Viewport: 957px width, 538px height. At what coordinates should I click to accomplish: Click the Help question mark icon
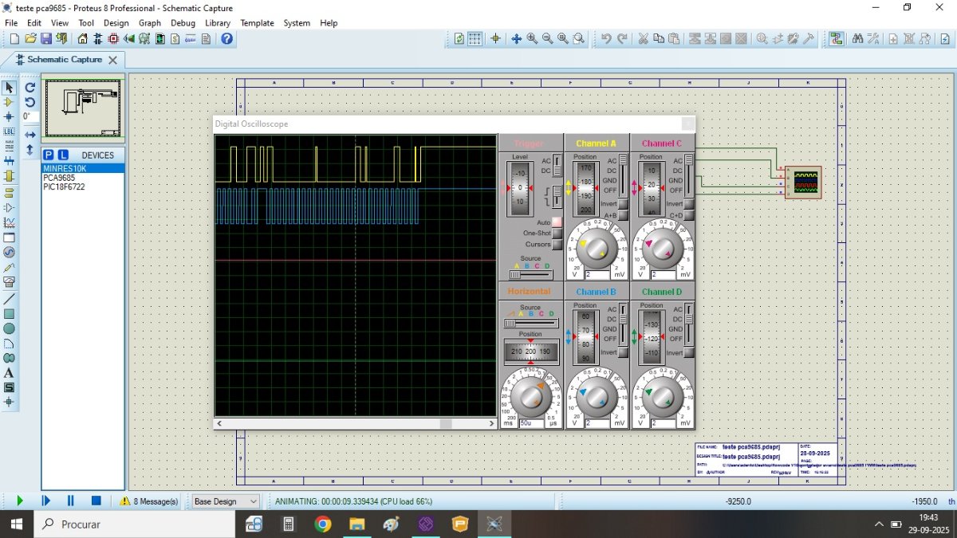[x=227, y=38]
